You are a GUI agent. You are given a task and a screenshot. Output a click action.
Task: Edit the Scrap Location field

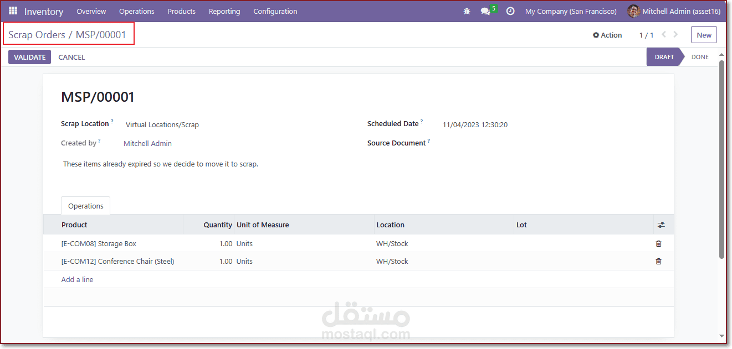point(162,125)
